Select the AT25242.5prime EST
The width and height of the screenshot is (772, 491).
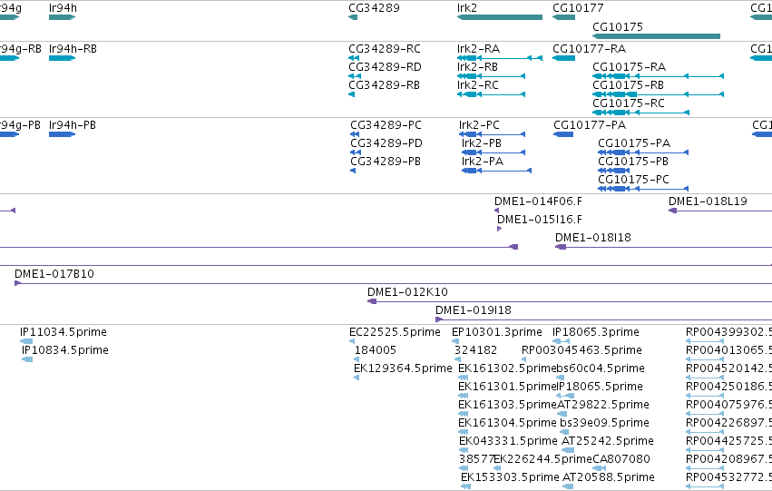[568, 451]
